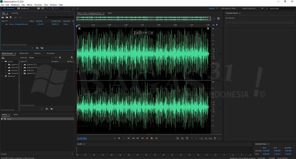This screenshot has width=296, height=159.
Task: Open the Mixer tab
Action: point(110,13)
